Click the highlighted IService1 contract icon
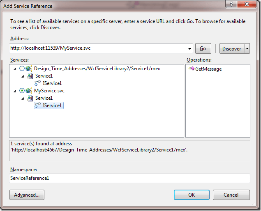 [x=37, y=105]
